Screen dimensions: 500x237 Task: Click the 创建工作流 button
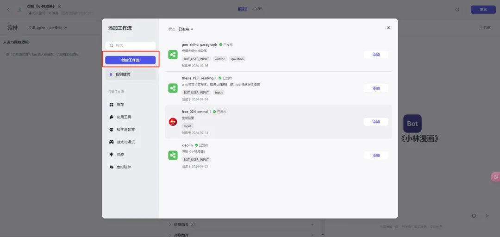click(x=131, y=60)
